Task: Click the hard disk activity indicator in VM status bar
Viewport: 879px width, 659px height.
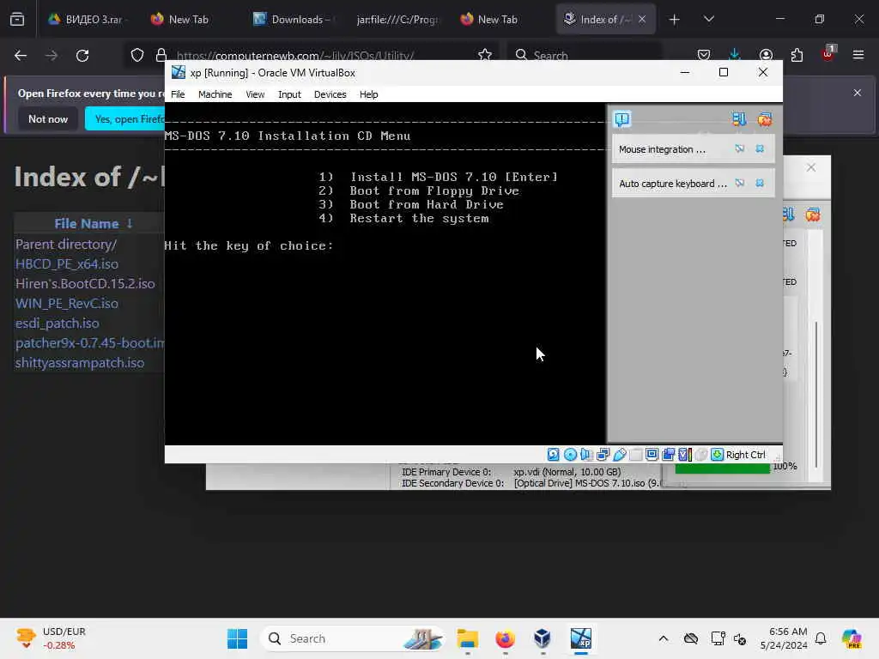Action: pos(554,455)
